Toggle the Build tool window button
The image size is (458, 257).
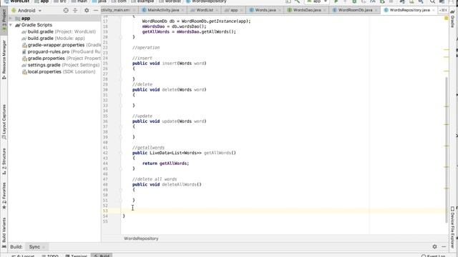pyautogui.click(x=102, y=256)
